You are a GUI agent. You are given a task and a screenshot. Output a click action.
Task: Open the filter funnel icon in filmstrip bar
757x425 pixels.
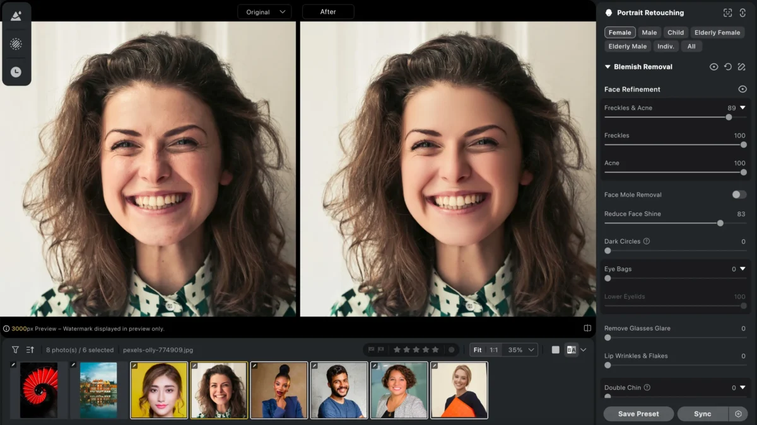[15, 349]
